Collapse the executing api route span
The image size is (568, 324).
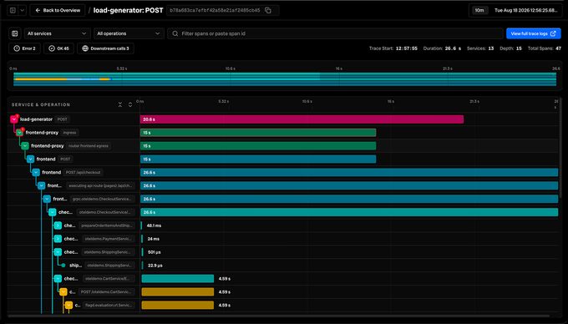point(41,185)
